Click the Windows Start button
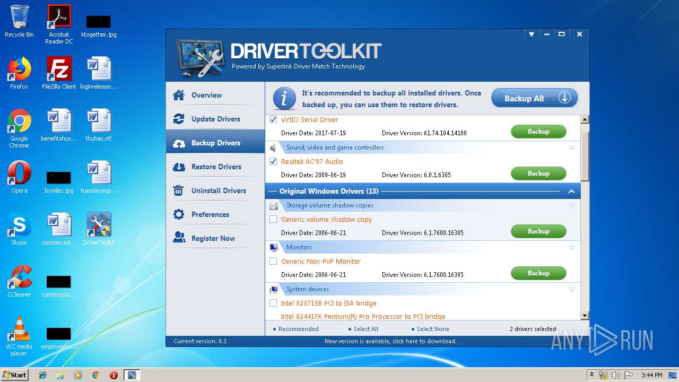The width and height of the screenshot is (679, 382). pyautogui.click(x=15, y=375)
